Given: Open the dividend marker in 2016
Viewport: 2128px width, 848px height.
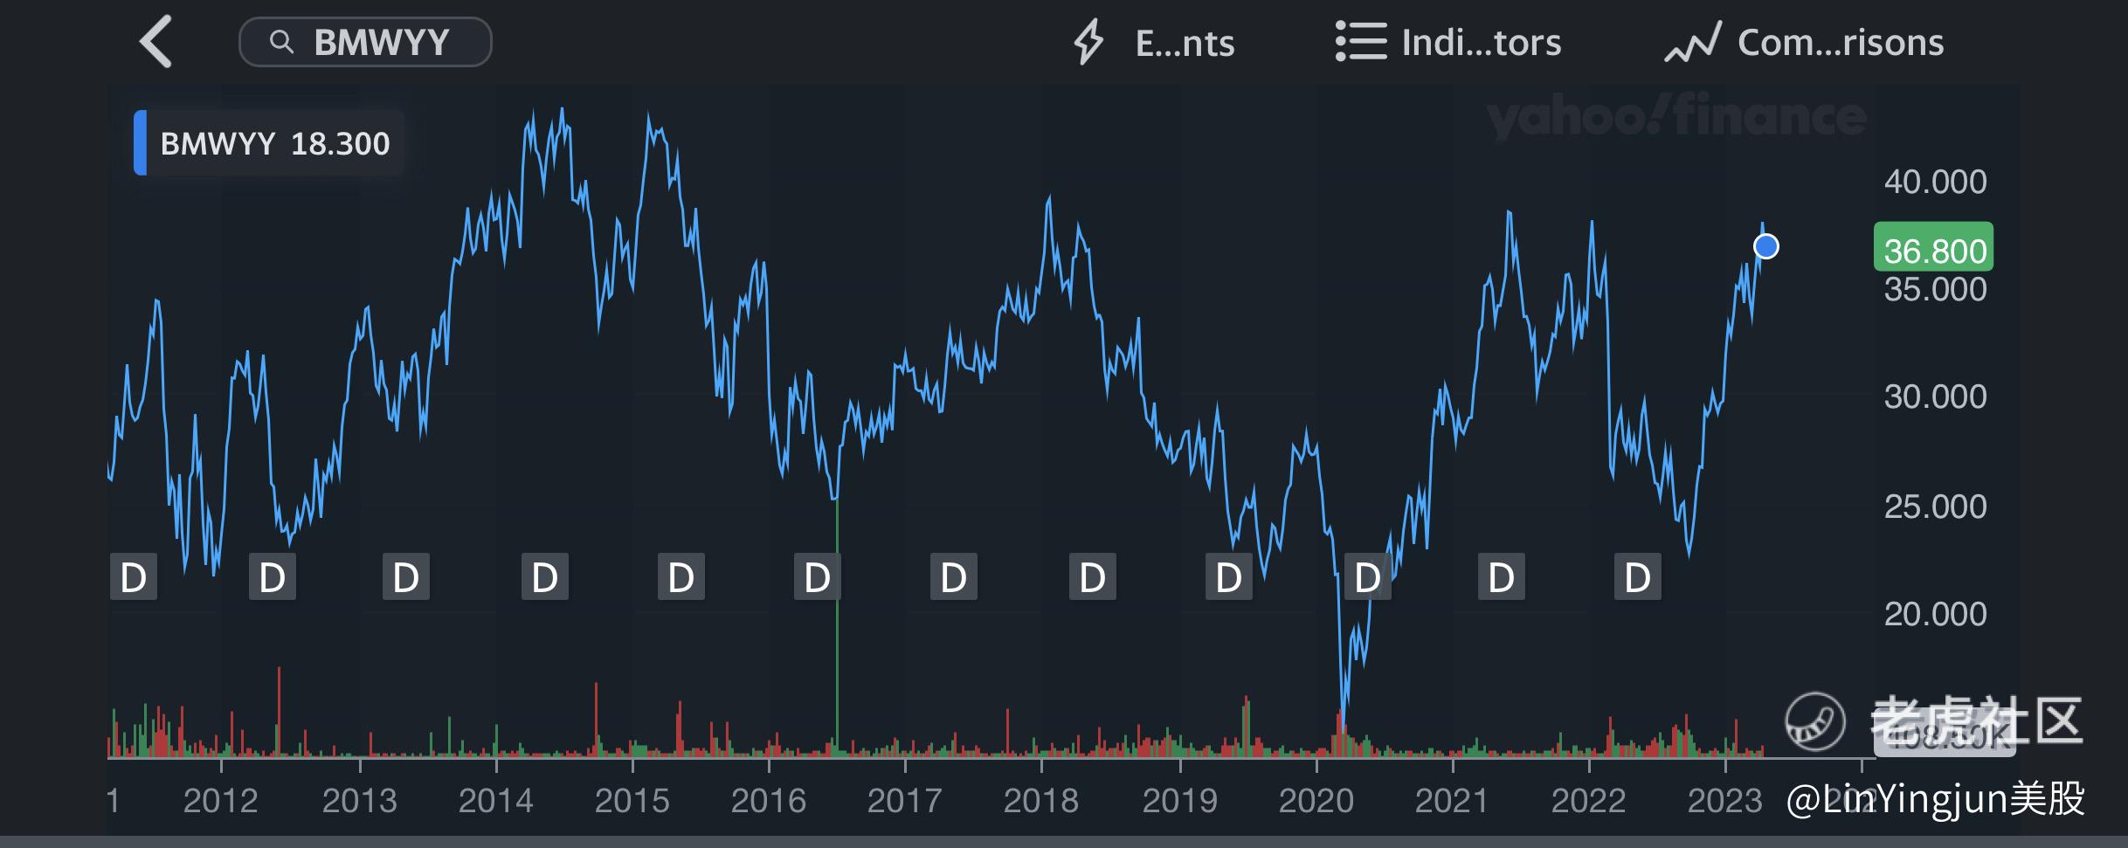Looking at the screenshot, I should (x=818, y=577).
